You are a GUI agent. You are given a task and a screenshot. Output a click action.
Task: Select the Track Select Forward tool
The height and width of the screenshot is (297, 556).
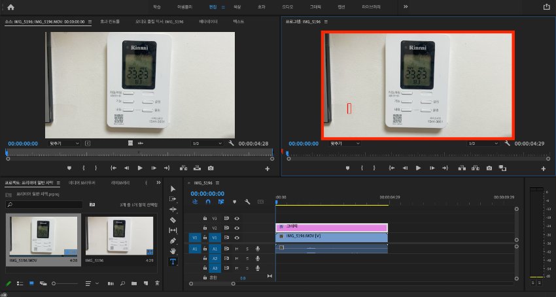(x=173, y=199)
